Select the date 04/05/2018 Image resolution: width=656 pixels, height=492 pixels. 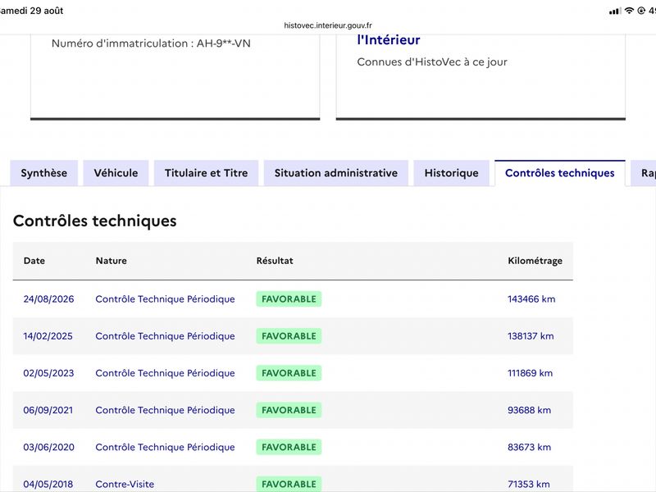point(48,485)
